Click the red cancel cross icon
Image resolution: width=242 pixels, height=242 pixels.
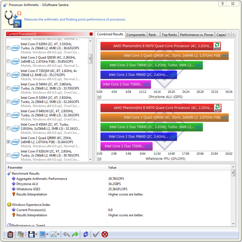(x=105, y=234)
